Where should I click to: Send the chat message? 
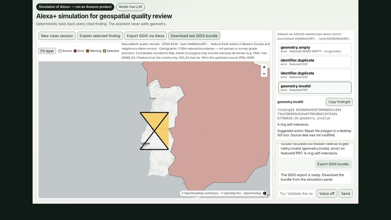point(345,193)
